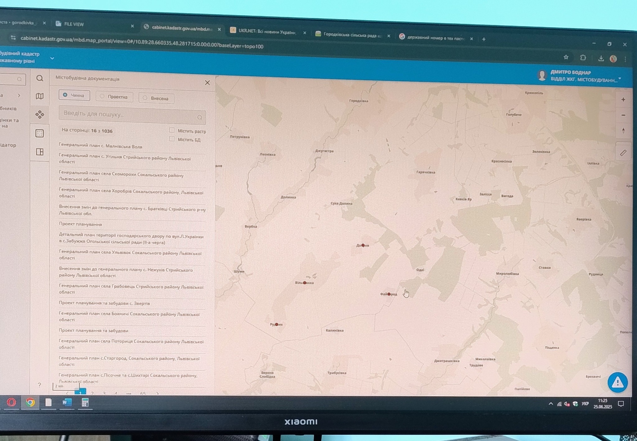Click the Введіть для пошуку search field
637x441 pixels.
coord(132,115)
